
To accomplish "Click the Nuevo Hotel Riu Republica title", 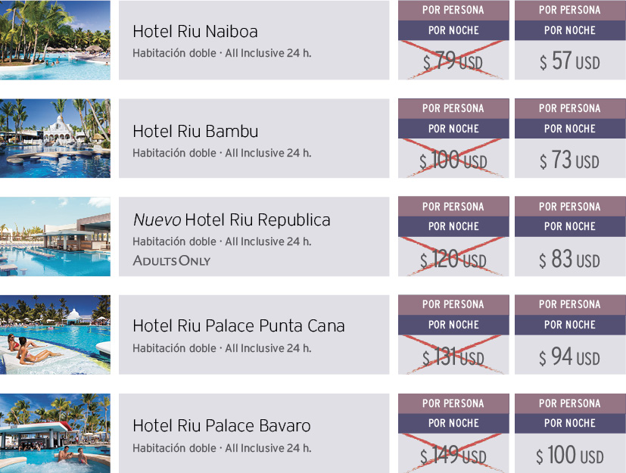I will (232, 220).
